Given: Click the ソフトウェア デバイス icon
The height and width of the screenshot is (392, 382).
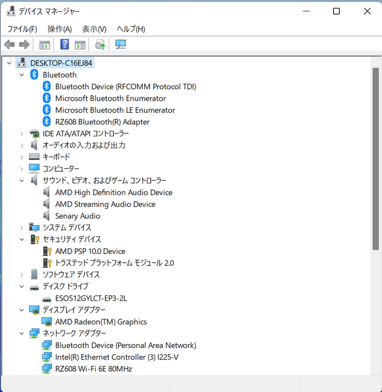Looking at the screenshot, I should [x=34, y=274].
